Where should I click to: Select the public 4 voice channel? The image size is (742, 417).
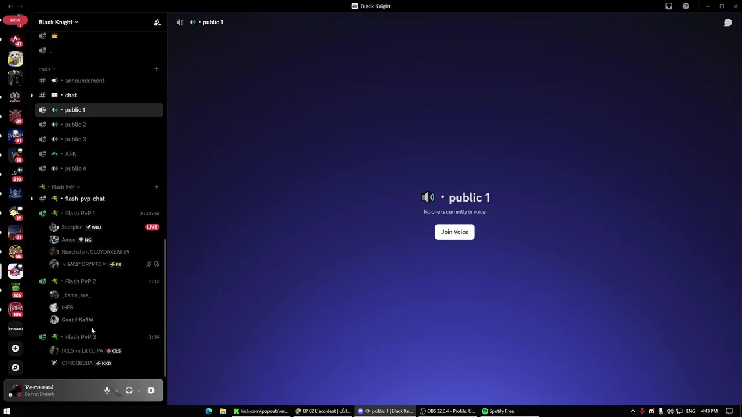point(99,169)
